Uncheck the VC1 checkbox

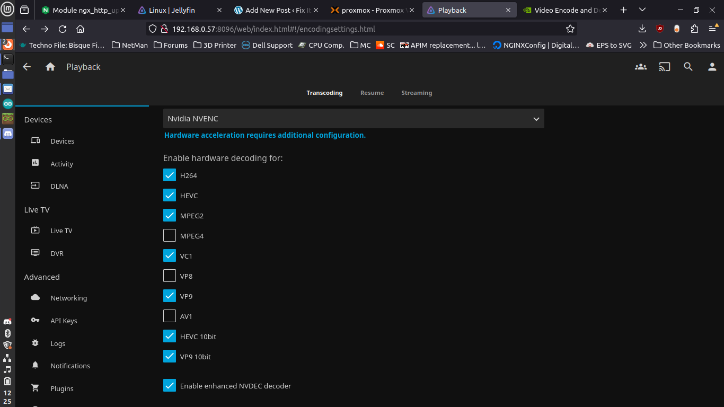point(170,255)
